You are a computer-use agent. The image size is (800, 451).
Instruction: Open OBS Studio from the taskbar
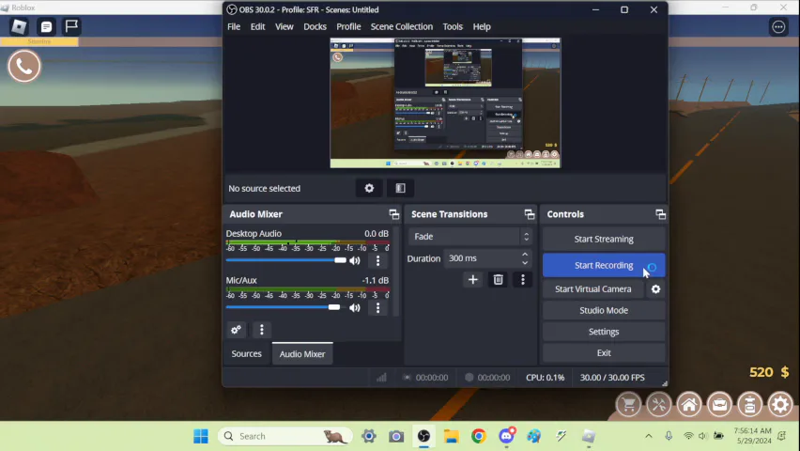point(423,436)
